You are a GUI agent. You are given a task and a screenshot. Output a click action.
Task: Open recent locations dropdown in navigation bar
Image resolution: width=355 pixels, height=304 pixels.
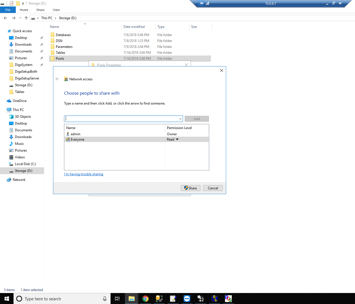click(20, 18)
